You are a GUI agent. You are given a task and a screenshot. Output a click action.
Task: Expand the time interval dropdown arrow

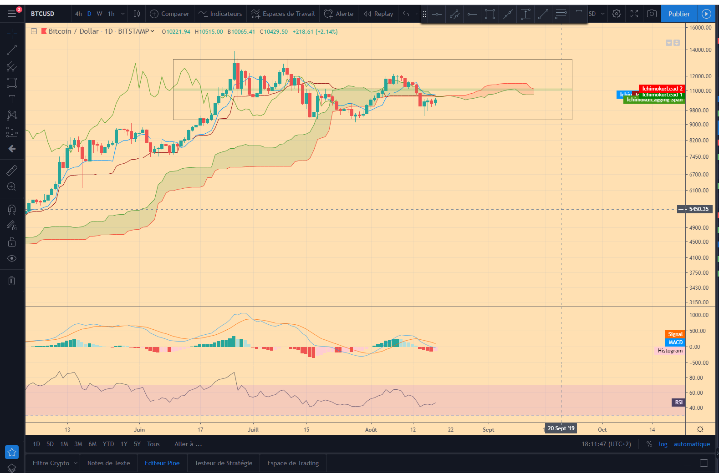123,14
